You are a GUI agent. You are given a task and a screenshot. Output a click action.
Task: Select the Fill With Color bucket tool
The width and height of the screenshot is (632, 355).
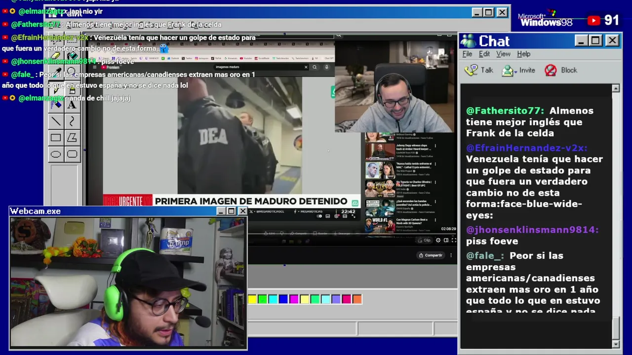[x=73, y=55]
